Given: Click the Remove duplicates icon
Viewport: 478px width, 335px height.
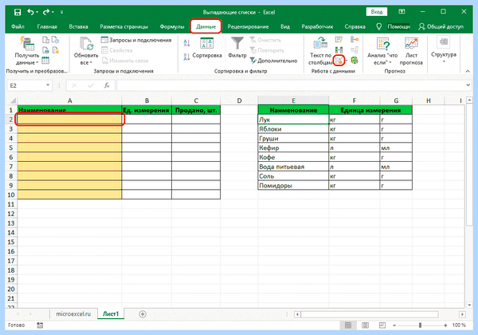Looking at the screenshot, I should (339, 49).
